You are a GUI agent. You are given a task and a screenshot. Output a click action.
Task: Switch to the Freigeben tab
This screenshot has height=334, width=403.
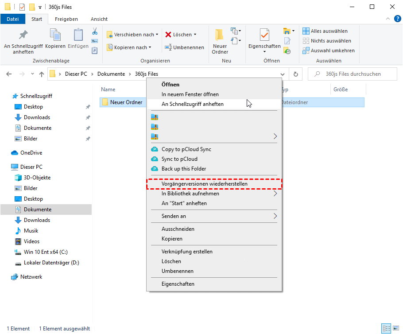(66, 19)
